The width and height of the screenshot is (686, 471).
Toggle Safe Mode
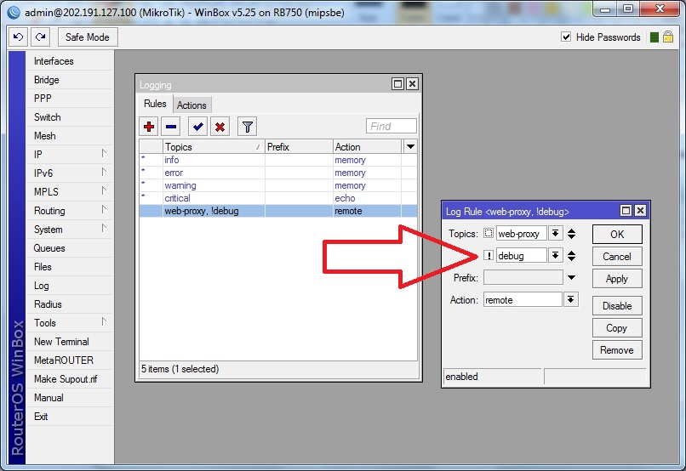click(x=88, y=37)
